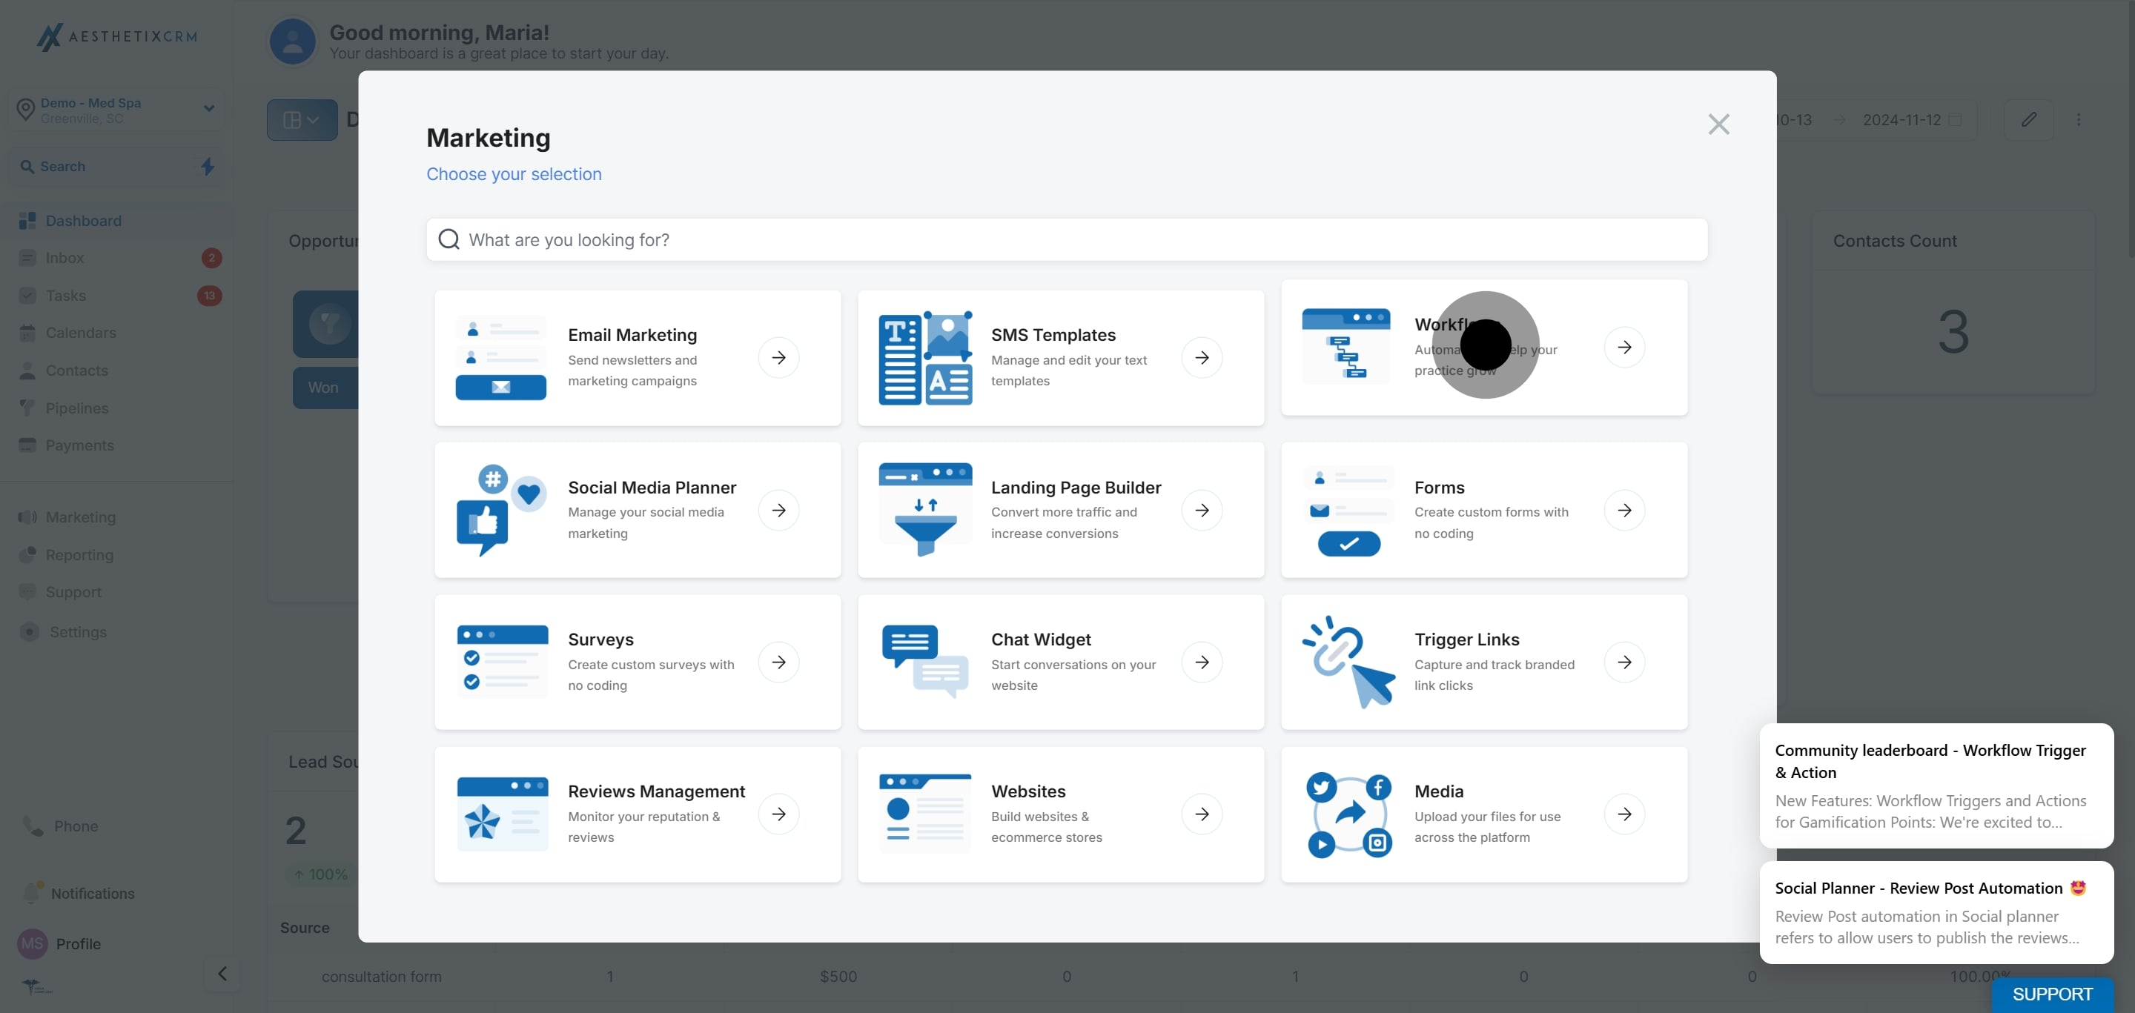2135x1013 pixels.
Task: Click the Choose your selection link
Action: pos(514,174)
